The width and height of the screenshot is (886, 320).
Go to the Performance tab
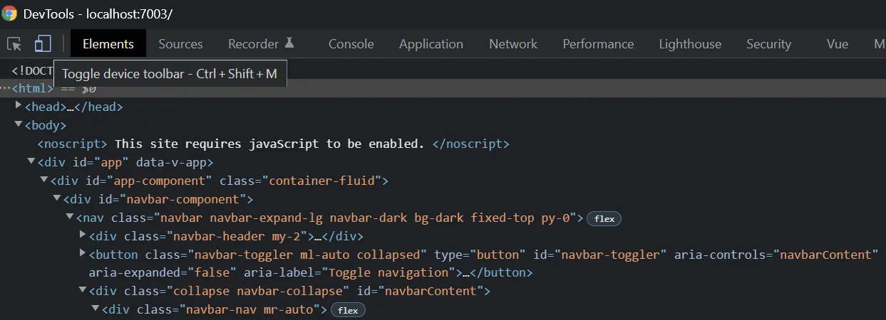click(598, 44)
